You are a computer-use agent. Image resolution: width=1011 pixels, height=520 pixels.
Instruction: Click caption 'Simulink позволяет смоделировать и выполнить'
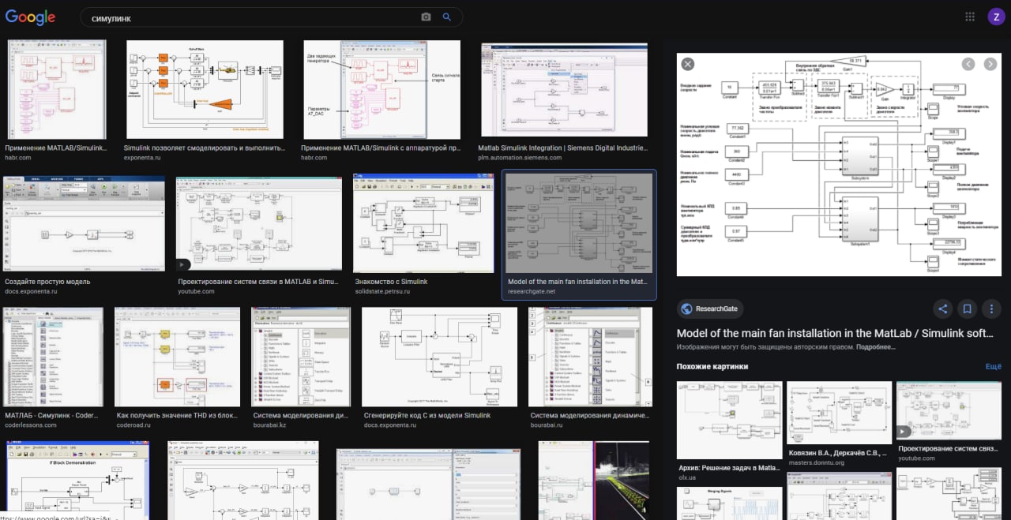205,148
